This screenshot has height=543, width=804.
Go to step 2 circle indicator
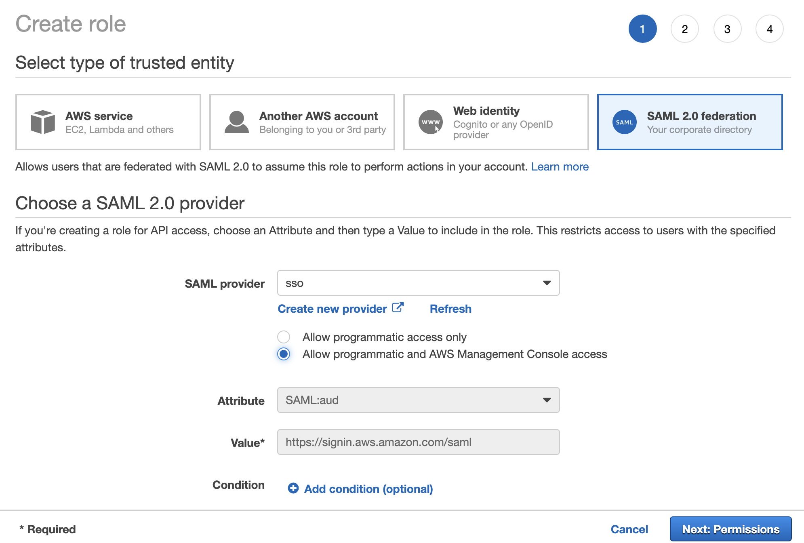[684, 29]
